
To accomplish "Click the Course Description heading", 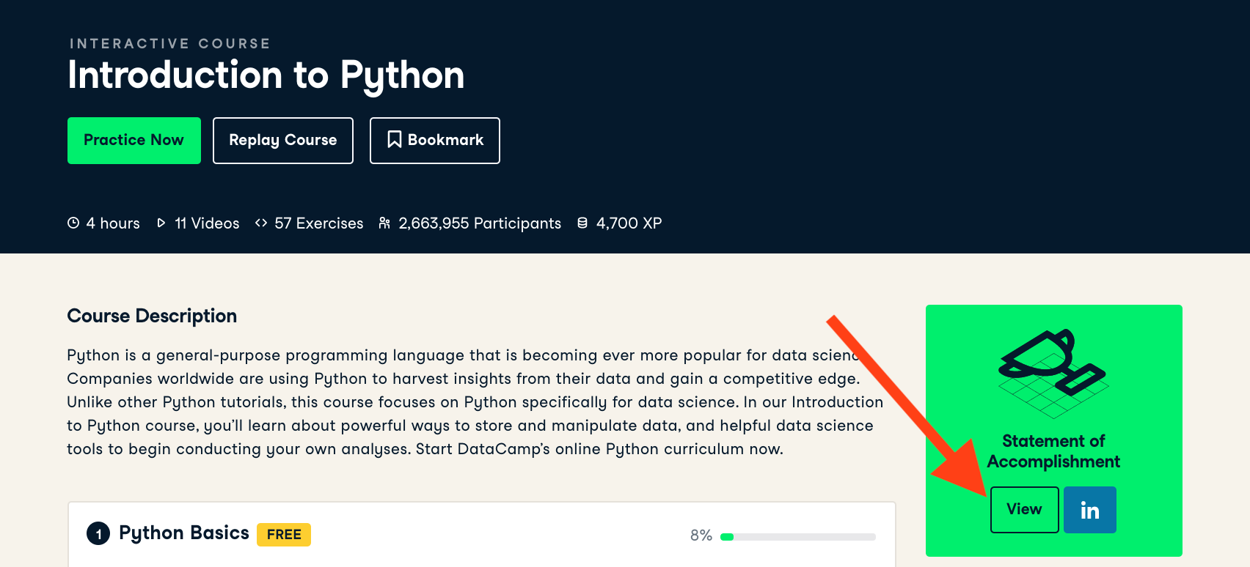I will point(152,316).
